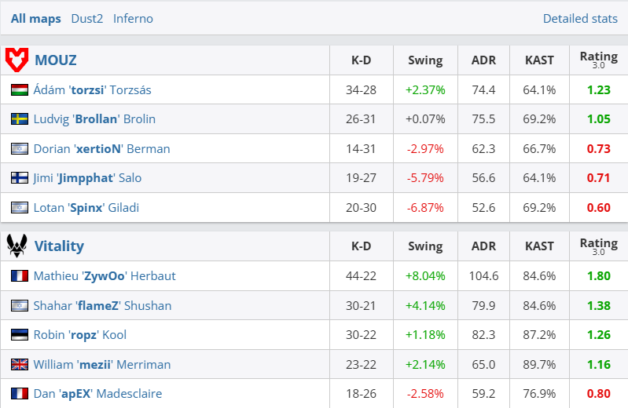The height and width of the screenshot is (408, 628).
Task: Click French flag next to ZywOo
Action: 20,276
